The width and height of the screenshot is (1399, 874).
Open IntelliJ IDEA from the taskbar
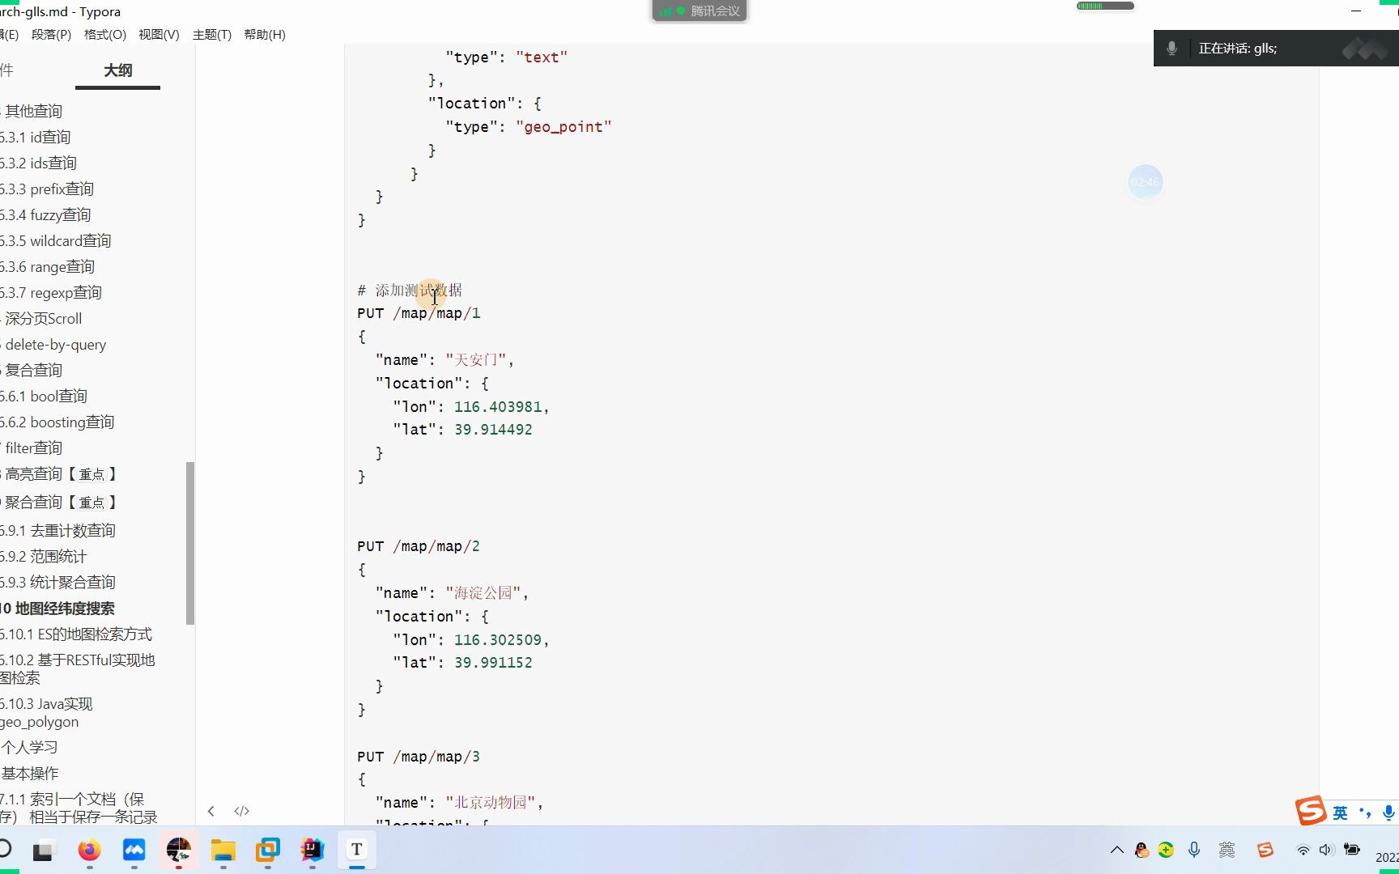coord(312,850)
